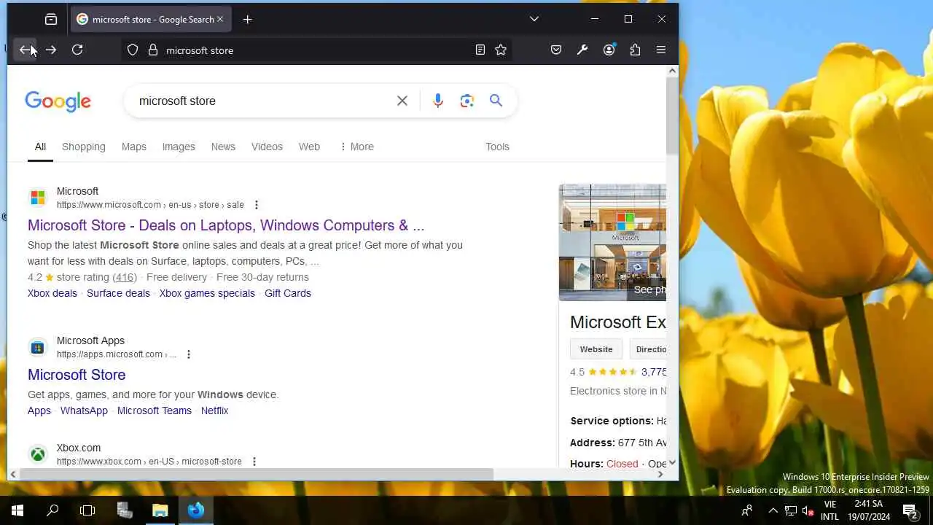Viewport: 933px width, 525px height.
Task: Open the Microsoft Store Deals on Laptops result
Action: point(226,225)
